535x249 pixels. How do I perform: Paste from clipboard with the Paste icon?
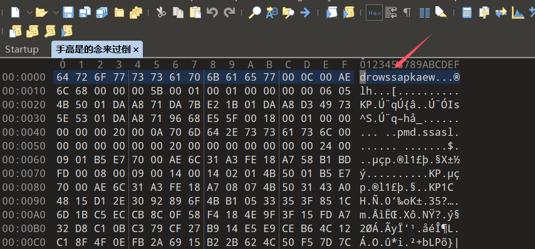195,13
